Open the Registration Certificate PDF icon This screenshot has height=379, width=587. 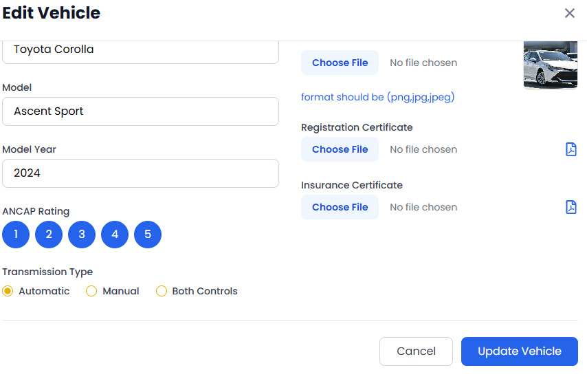click(x=571, y=149)
